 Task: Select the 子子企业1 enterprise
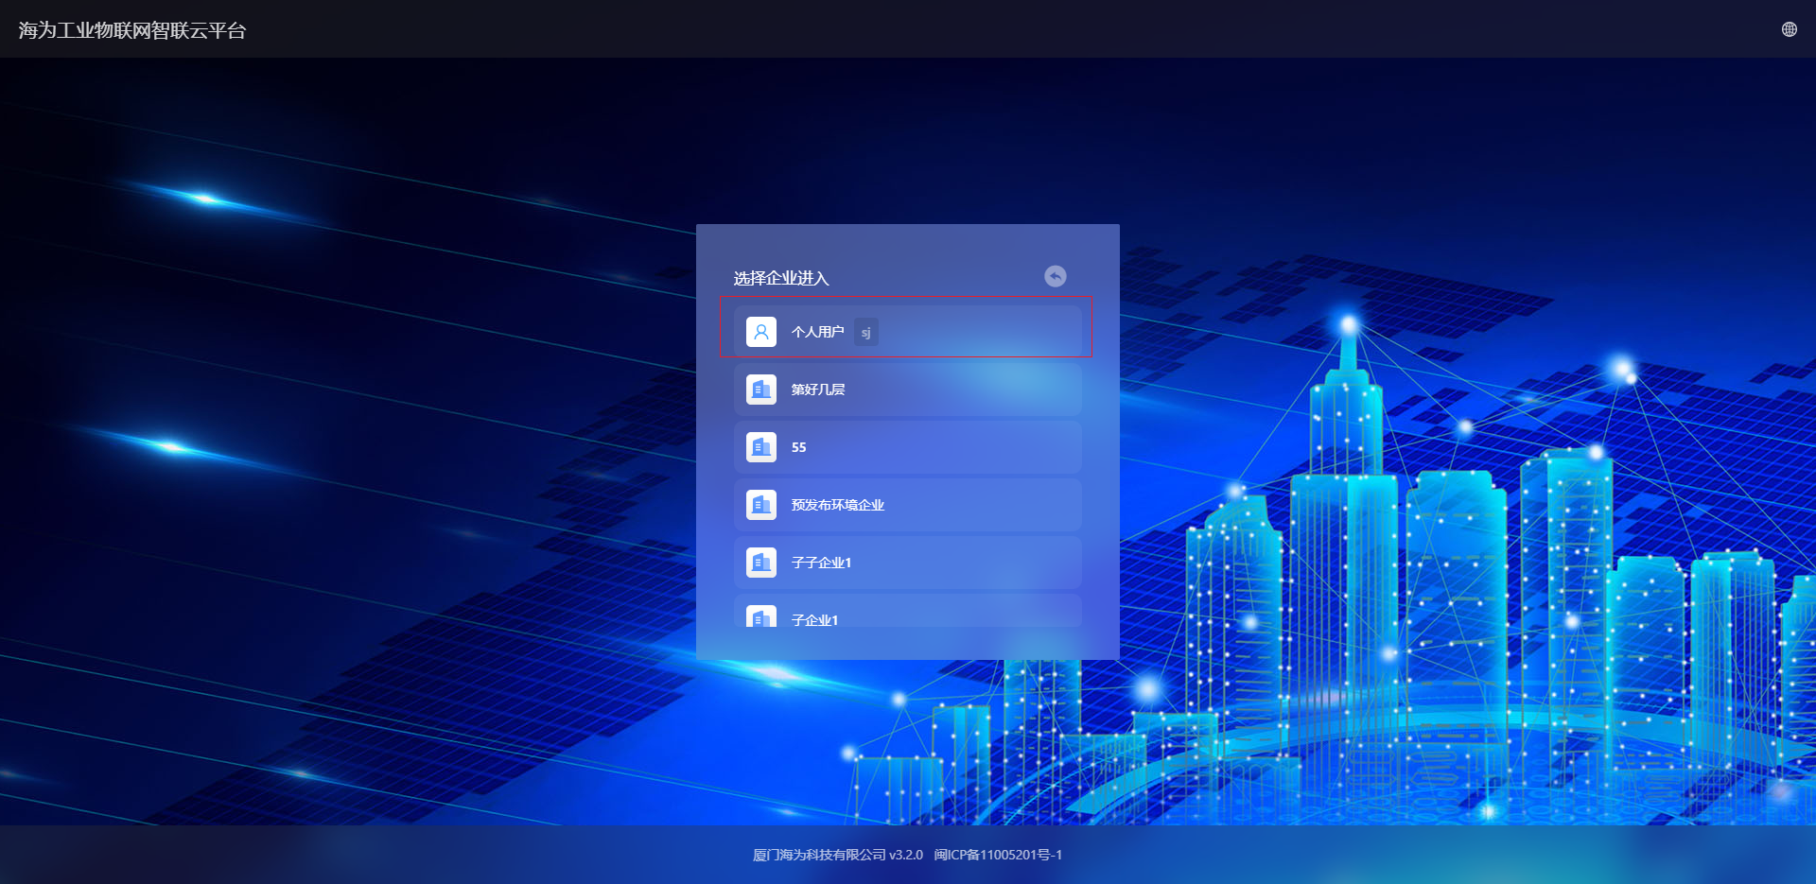(821, 563)
